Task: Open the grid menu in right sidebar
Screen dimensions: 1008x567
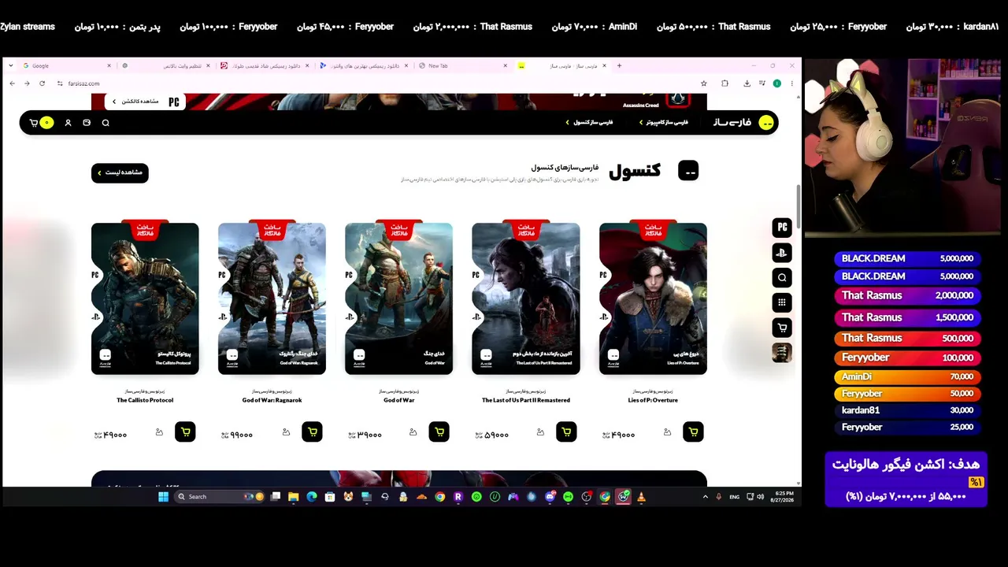Action: [x=782, y=302]
